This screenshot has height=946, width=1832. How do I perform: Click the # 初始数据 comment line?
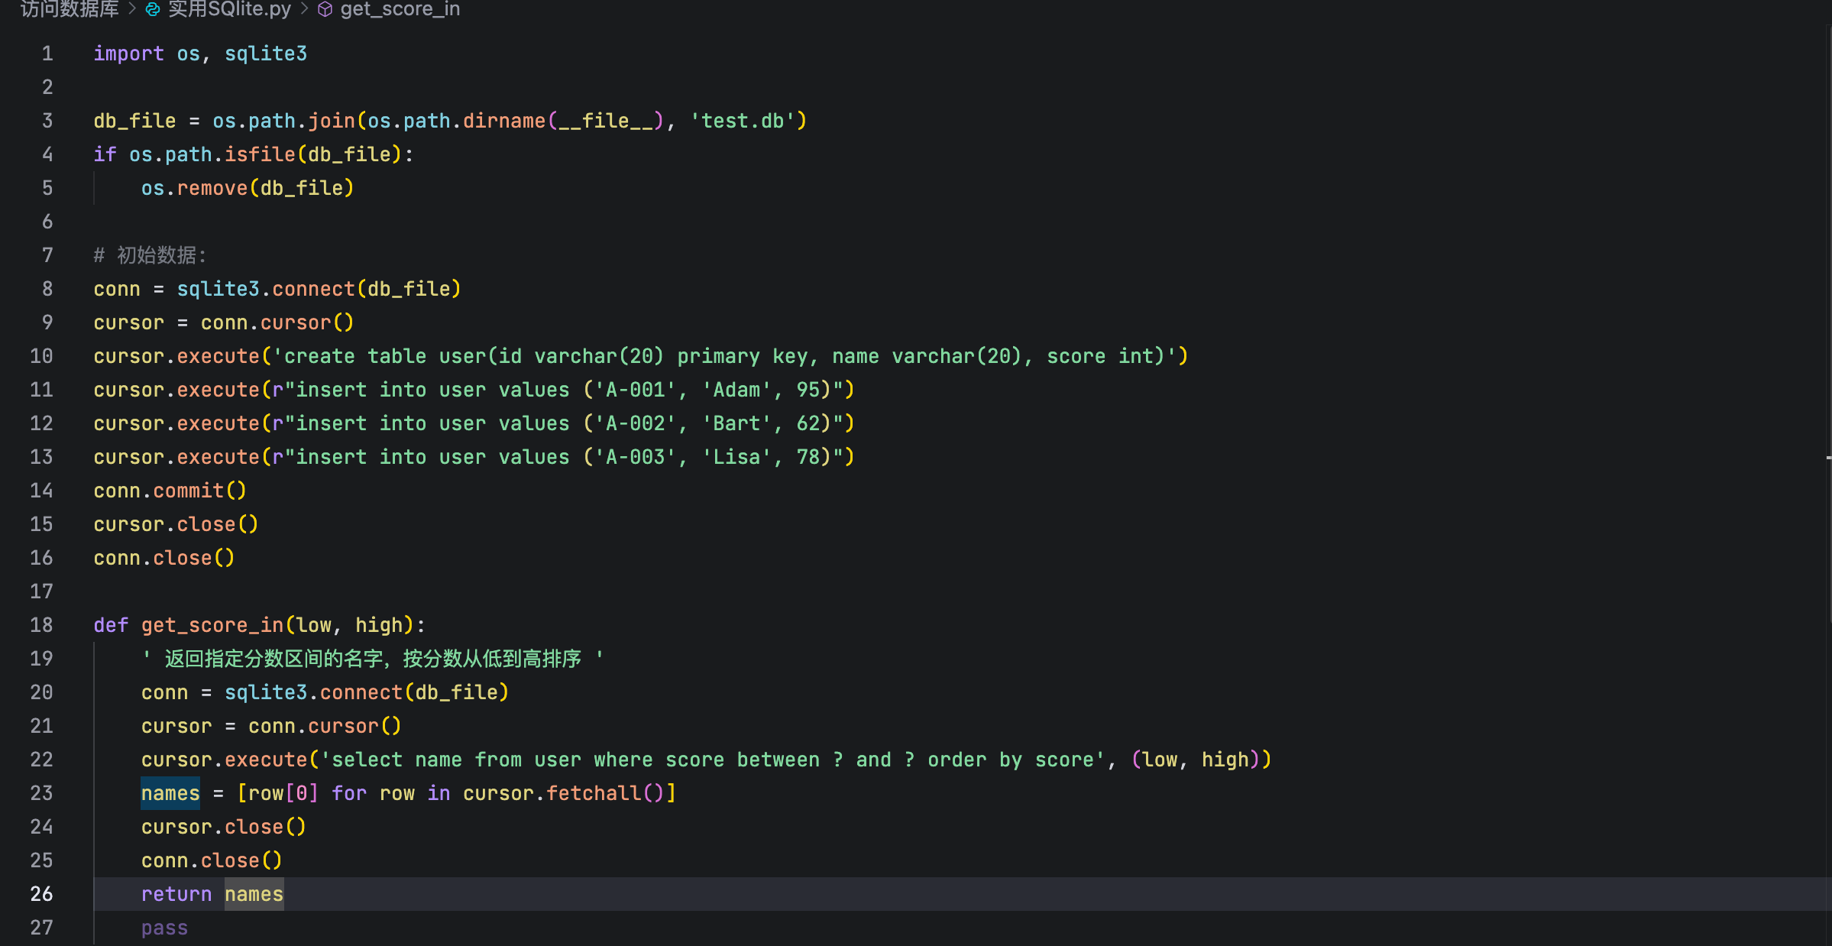pos(151,255)
